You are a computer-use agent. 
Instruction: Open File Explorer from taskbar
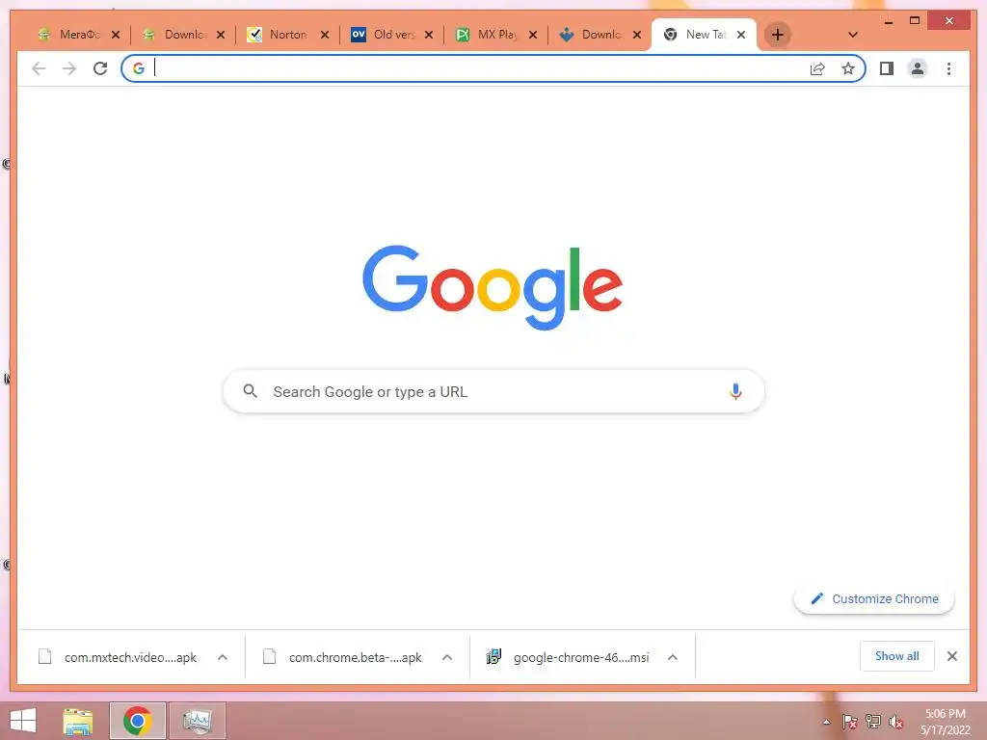click(78, 721)
